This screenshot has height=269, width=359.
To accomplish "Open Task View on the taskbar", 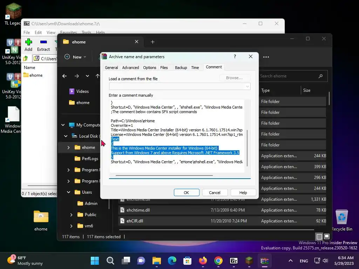I will 126,261.
